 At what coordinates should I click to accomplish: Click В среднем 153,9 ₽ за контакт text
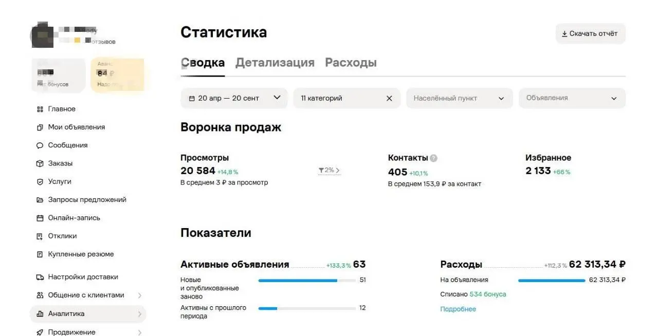(x=434, y=184)
